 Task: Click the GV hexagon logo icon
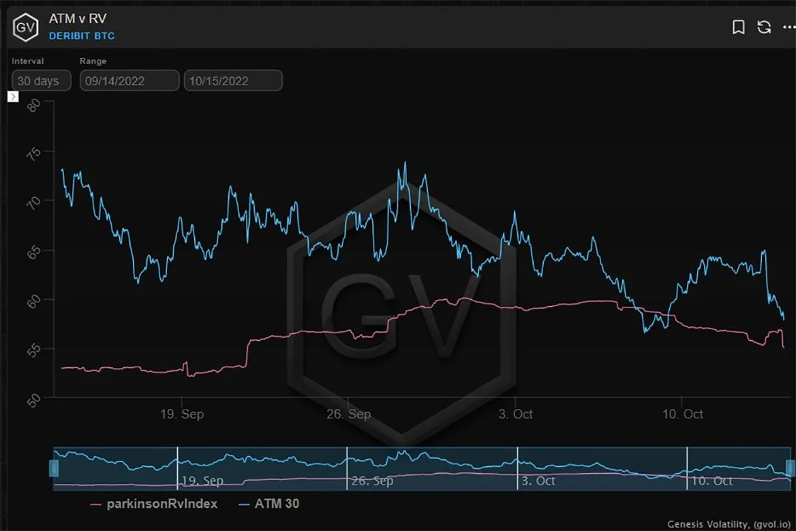(x=25, y=27)
